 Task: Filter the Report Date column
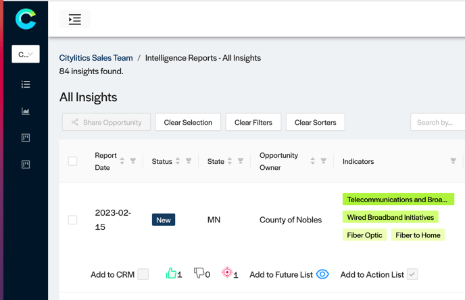[133, 161]
